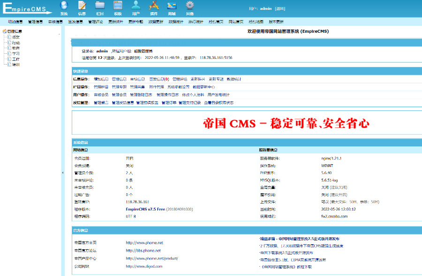Click 审核信息 link in the 信息操作 row
422x276 pixels.
pyautogui.click(x=137, y=79)
